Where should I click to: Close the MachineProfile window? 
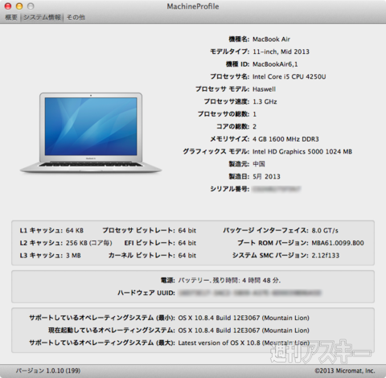point(8,6)
